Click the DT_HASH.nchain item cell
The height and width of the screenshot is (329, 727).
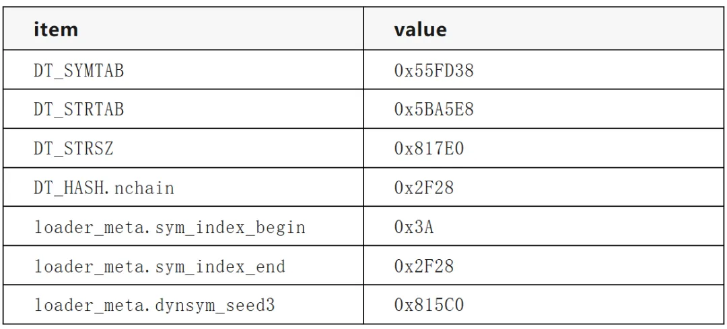click(184, 187)
